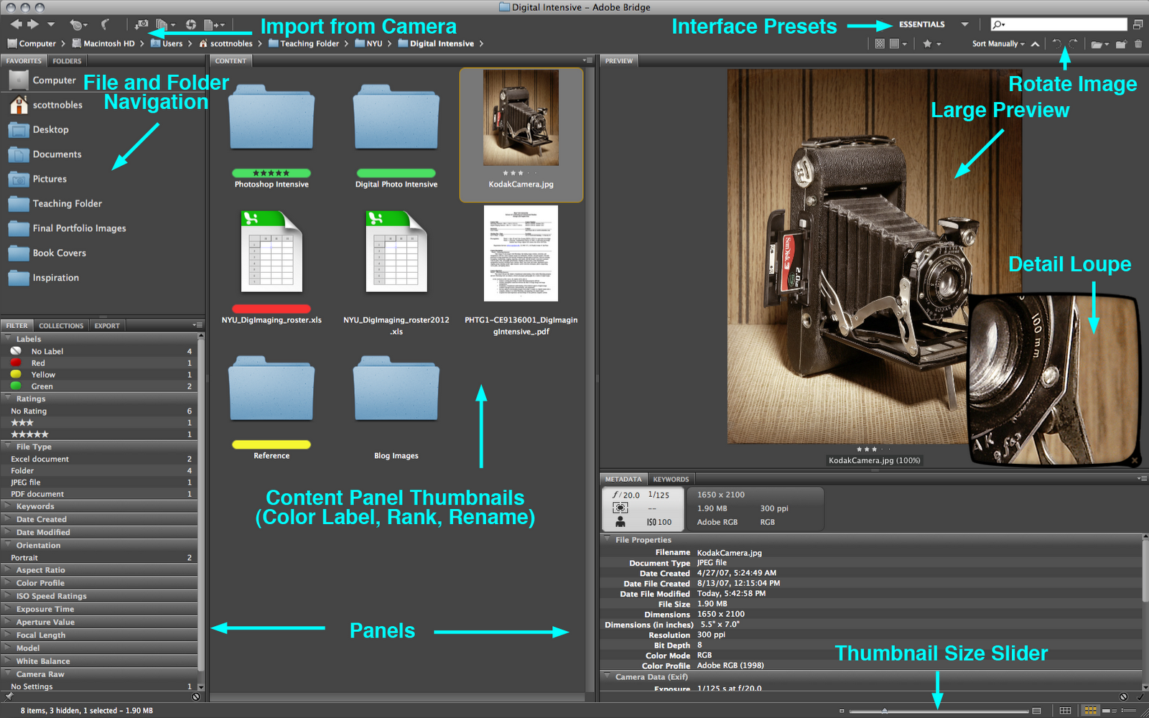Switch to the Keywords tab
The image size is (1149, 718).
point(671,479)
